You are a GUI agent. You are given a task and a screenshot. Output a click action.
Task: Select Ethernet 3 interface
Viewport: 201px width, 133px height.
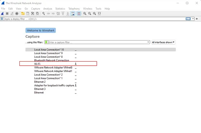pos(100,89)
